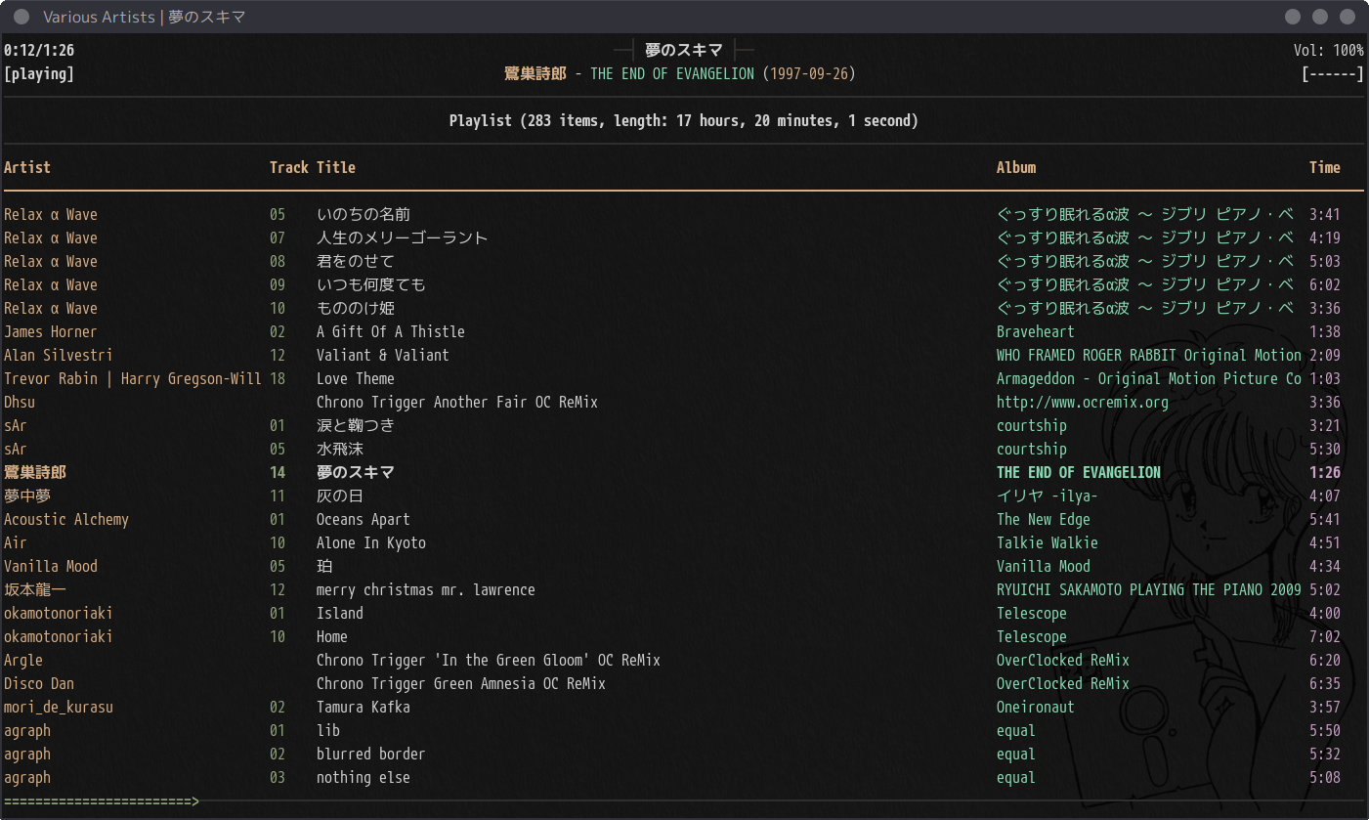Click the playback mode flags indicator [------]
1369x820 pixels.
[1332, 74]
